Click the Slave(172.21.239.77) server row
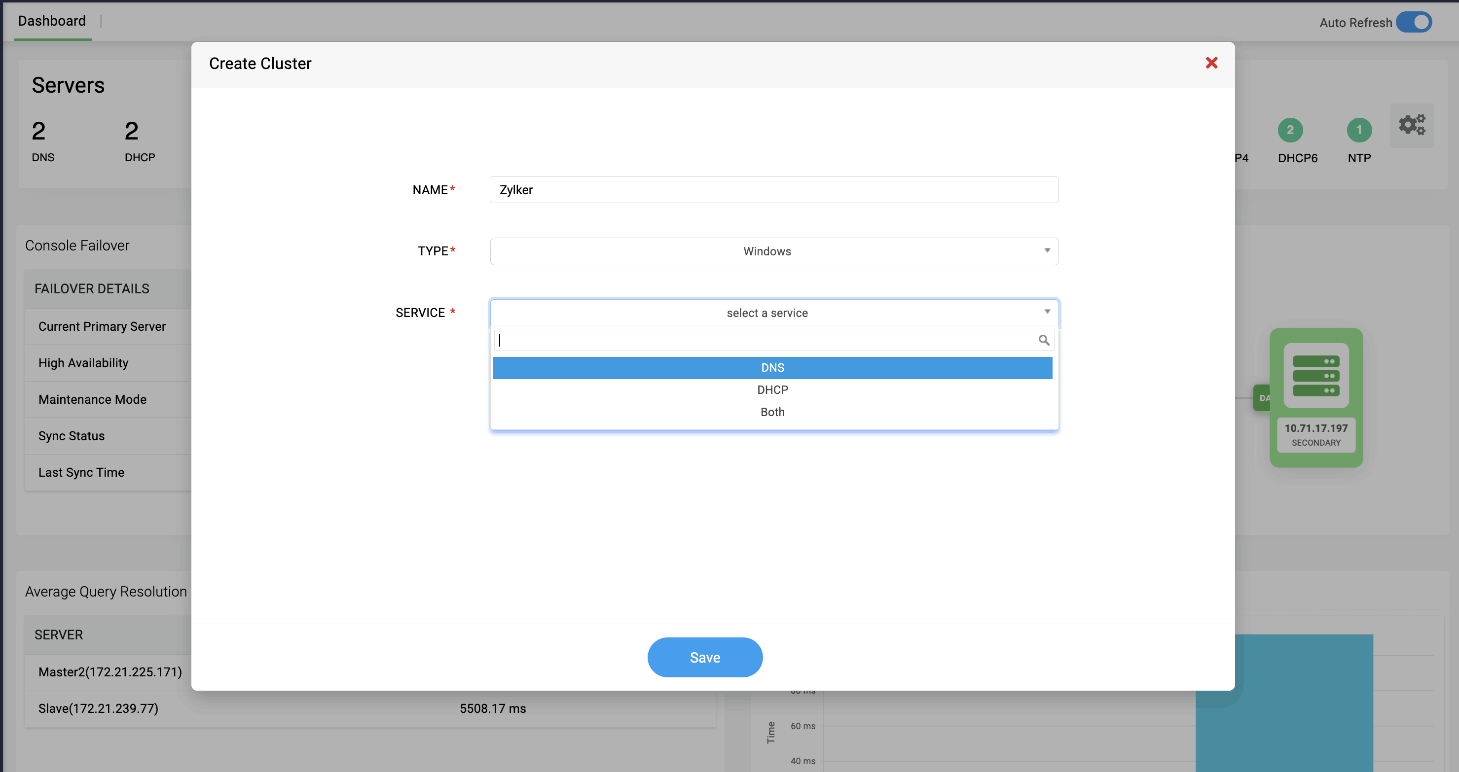The image size is (1459, 772). tap(99, 708)
